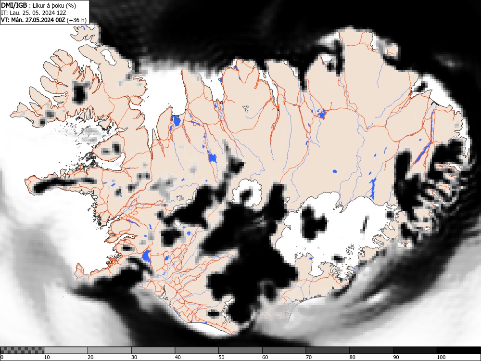Select the 10–20 light gray legend swatch
The image size is (481, 361).
[x=66, y=350]
